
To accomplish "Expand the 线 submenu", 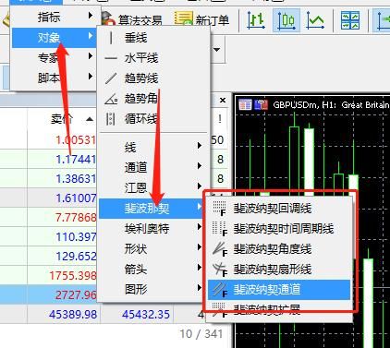I will (154, 147).
